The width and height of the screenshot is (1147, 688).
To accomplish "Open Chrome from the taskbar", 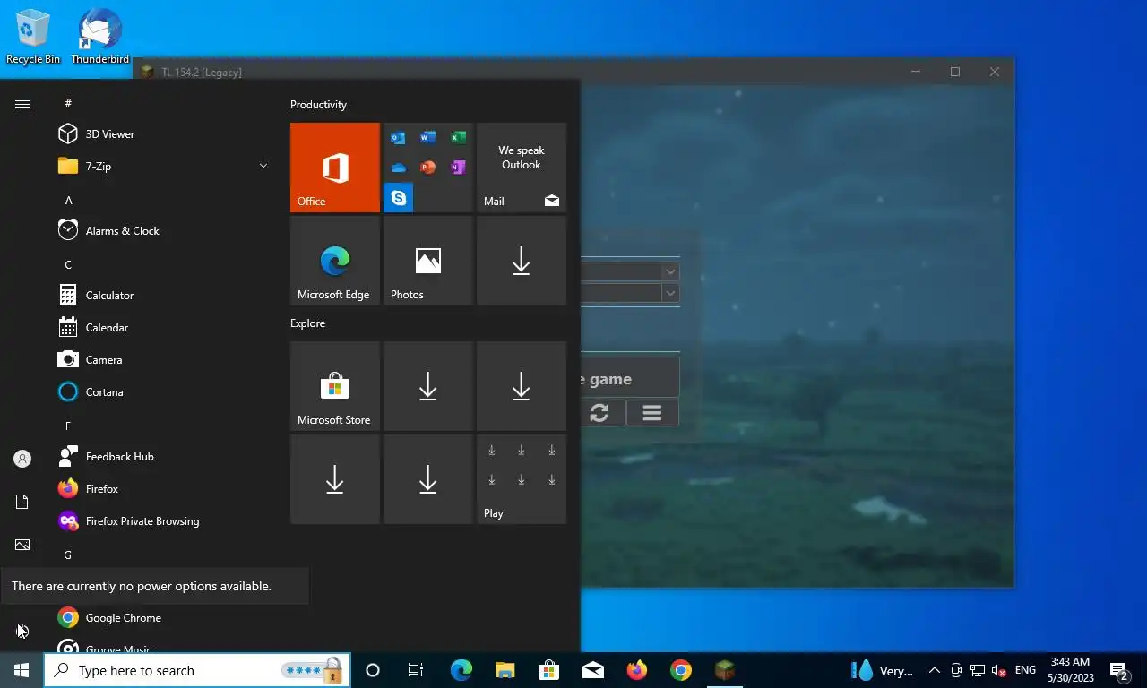I will [x=681, y=670].
